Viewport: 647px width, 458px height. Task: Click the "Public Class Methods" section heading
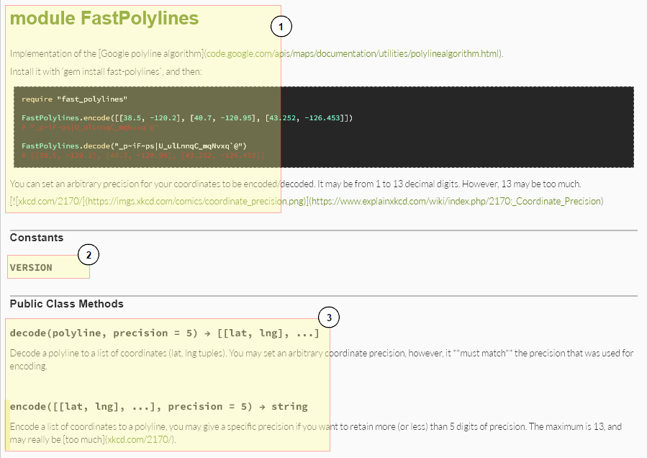(67, 304)
